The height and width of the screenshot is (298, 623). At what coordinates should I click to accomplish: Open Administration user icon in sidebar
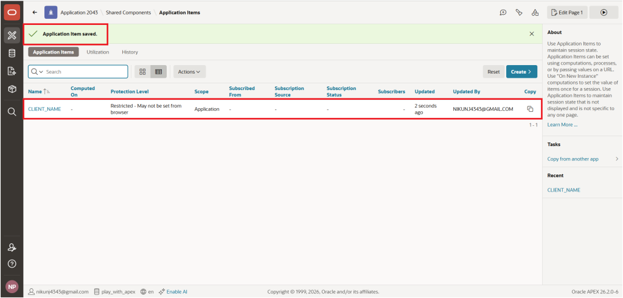12,248
